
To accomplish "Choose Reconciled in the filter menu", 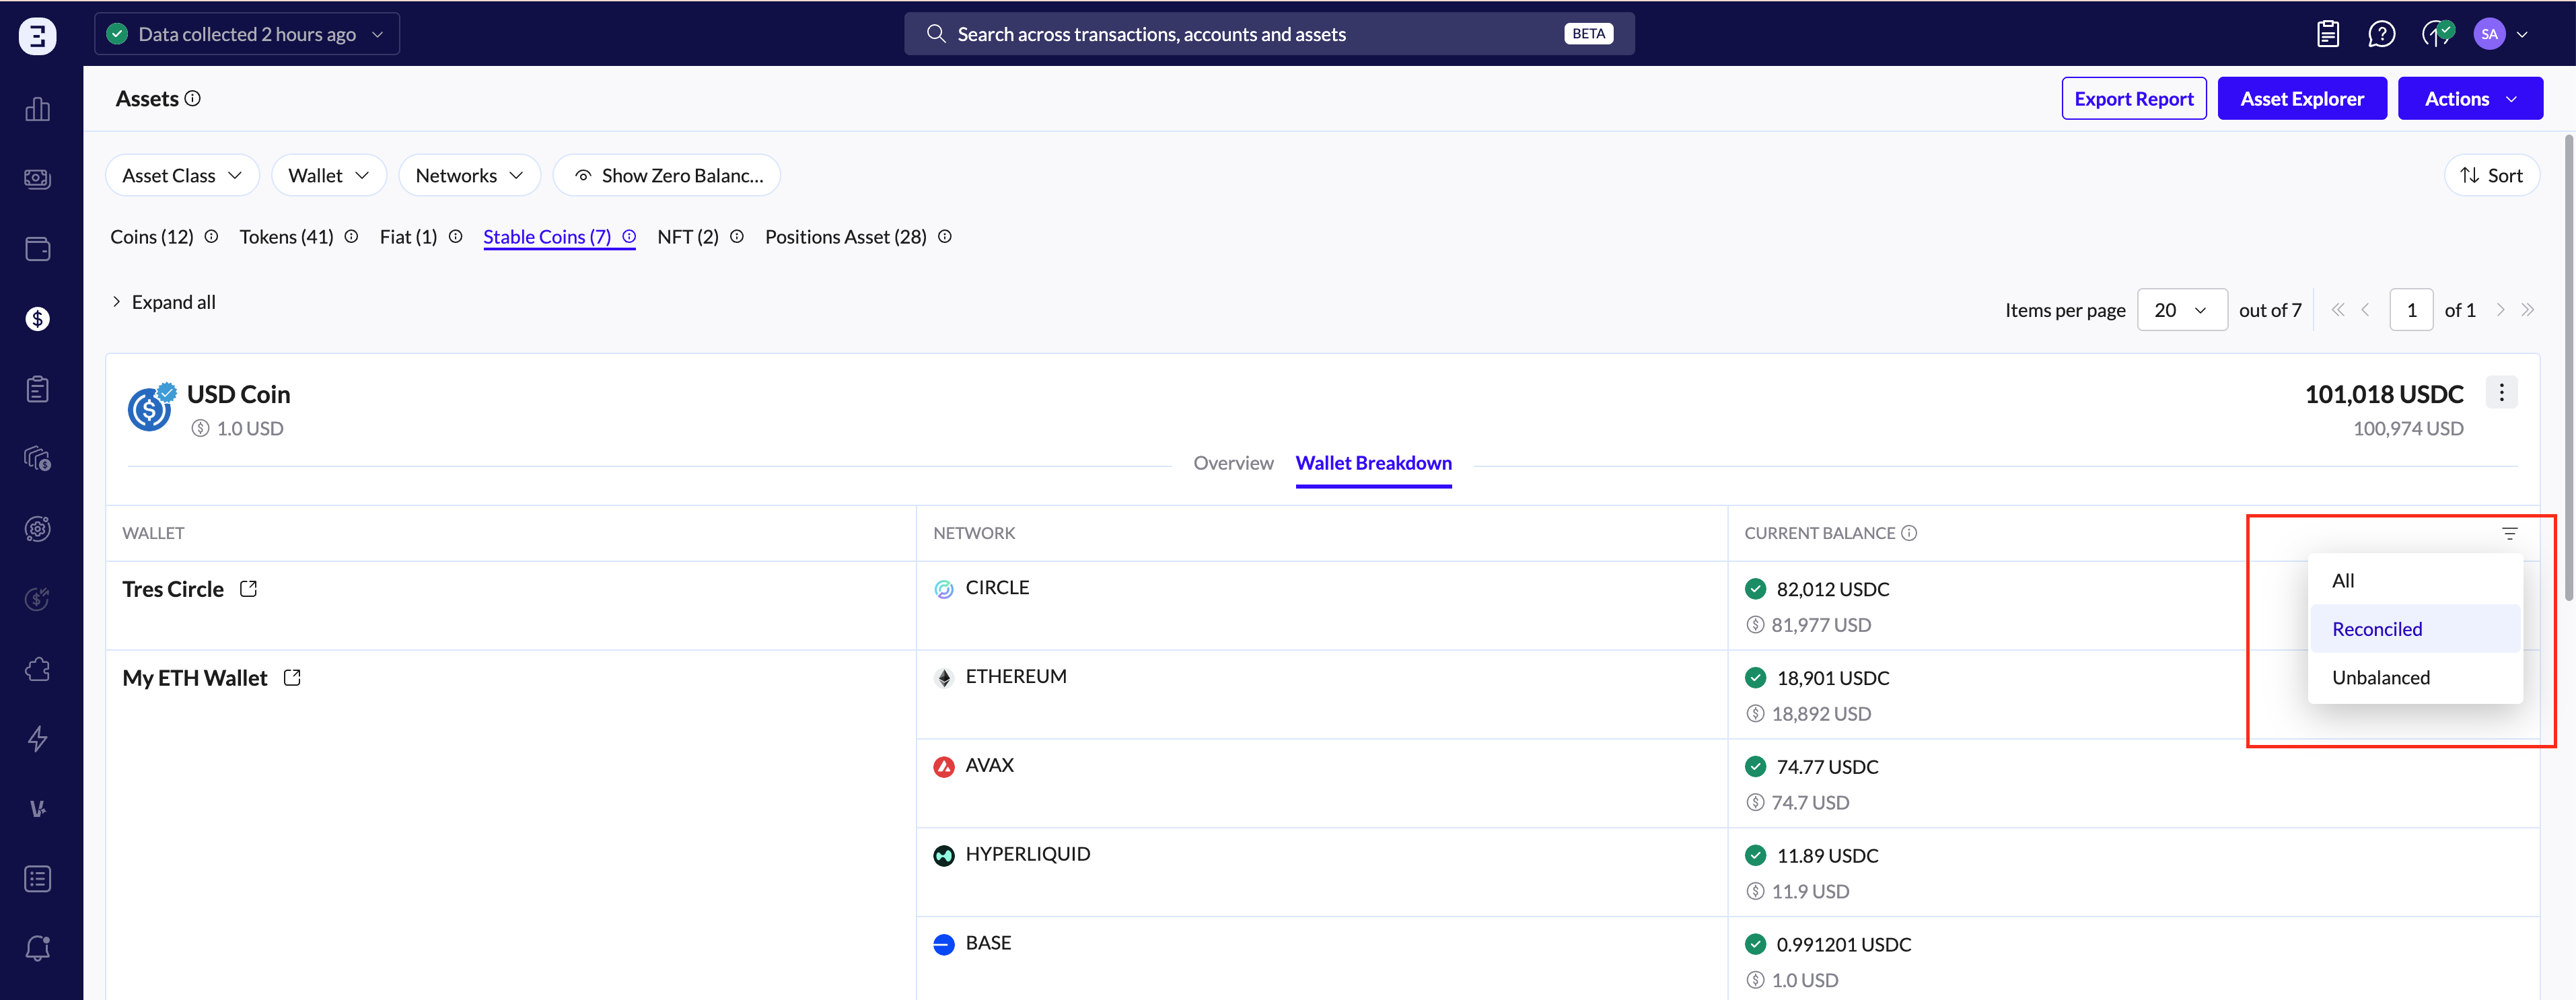I will tap(2415, 629).
